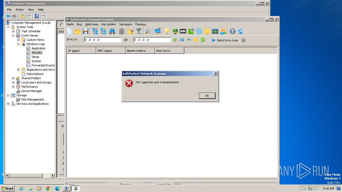
Task: Click the binoculars search icon
Action: (112, 31)
